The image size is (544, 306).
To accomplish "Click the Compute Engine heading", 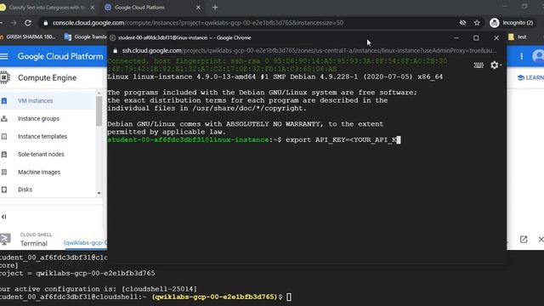I will click(48, 77).
